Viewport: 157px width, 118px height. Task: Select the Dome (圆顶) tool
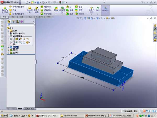79,10
